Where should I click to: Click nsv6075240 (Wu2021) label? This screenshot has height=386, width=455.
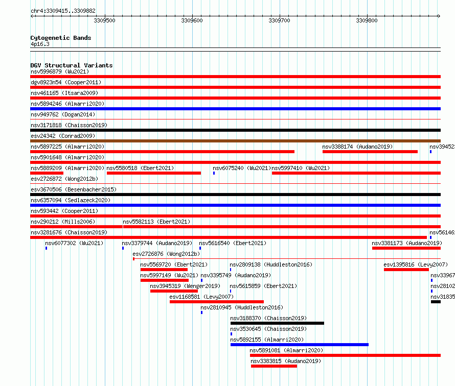242,168
